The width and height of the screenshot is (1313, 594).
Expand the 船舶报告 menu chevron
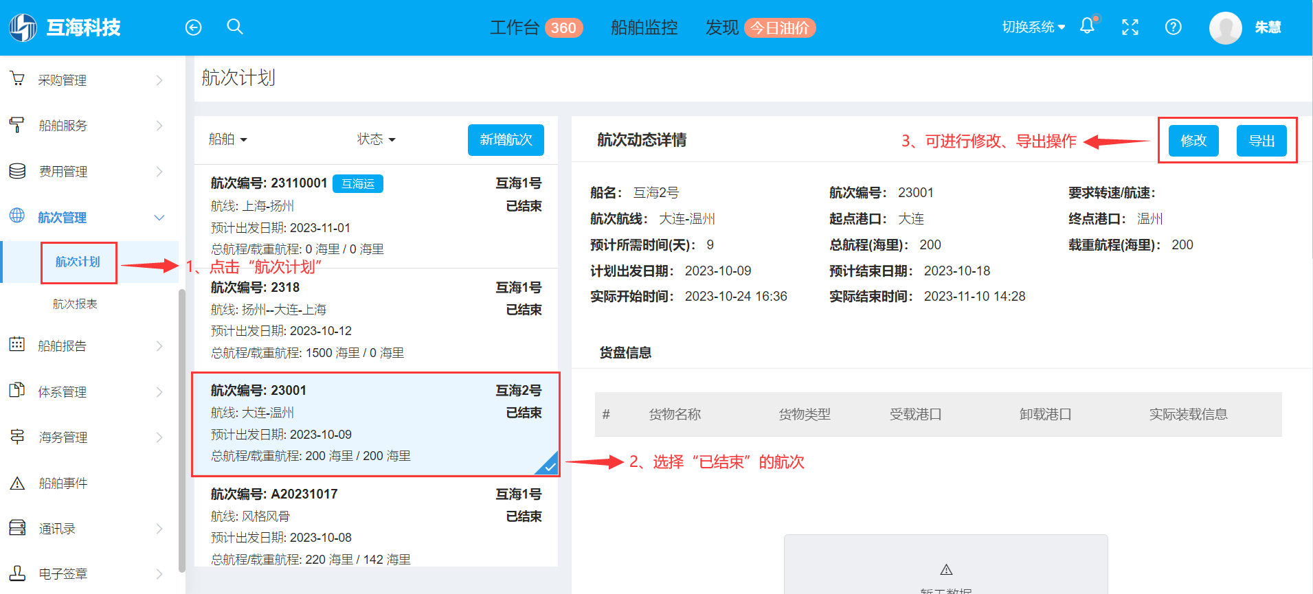[x=159, y=346]
